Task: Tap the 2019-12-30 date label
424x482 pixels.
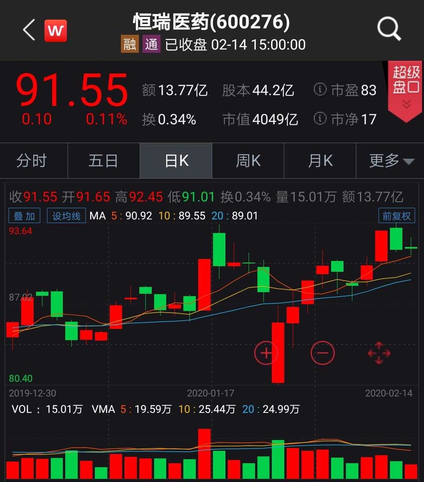Action: coord(32,393)
